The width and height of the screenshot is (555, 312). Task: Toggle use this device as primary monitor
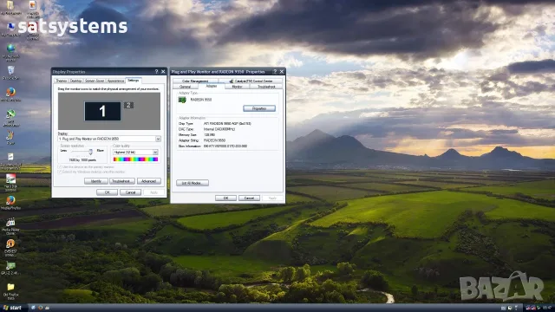pos(60,166)
